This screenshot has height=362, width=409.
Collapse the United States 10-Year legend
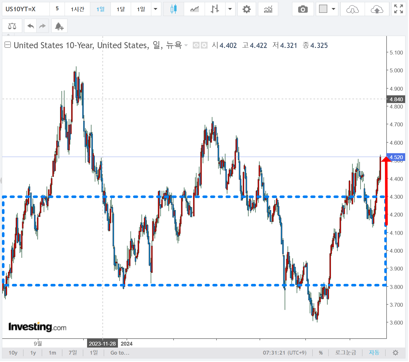click(8, 45)
